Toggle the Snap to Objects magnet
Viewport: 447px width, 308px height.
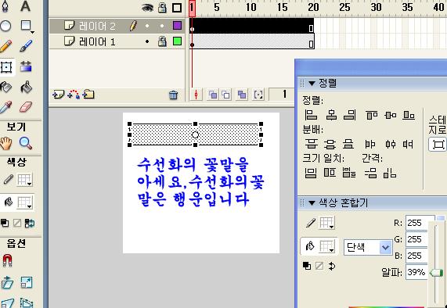coord(7,260)
